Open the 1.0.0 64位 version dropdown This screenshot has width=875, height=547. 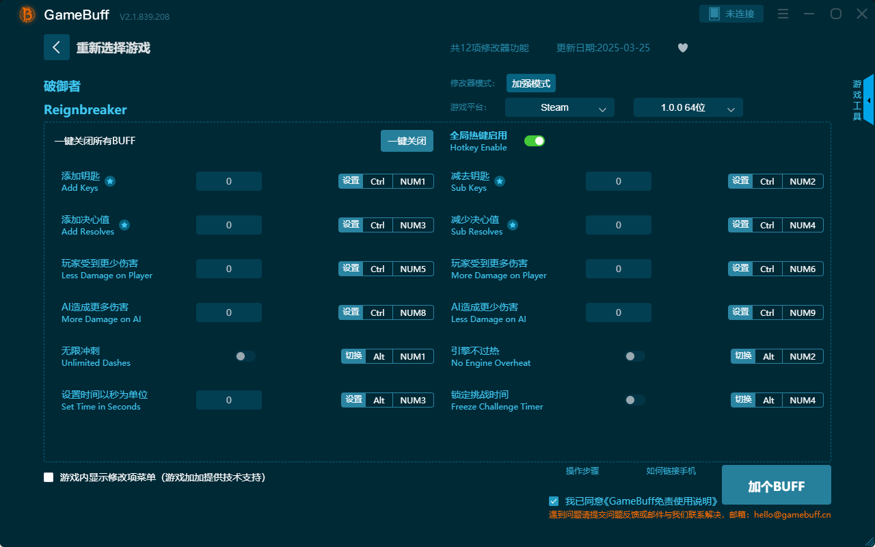[x=688, y=107]
